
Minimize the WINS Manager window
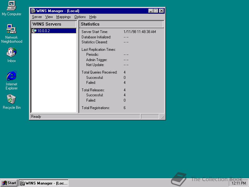point(151,11)
